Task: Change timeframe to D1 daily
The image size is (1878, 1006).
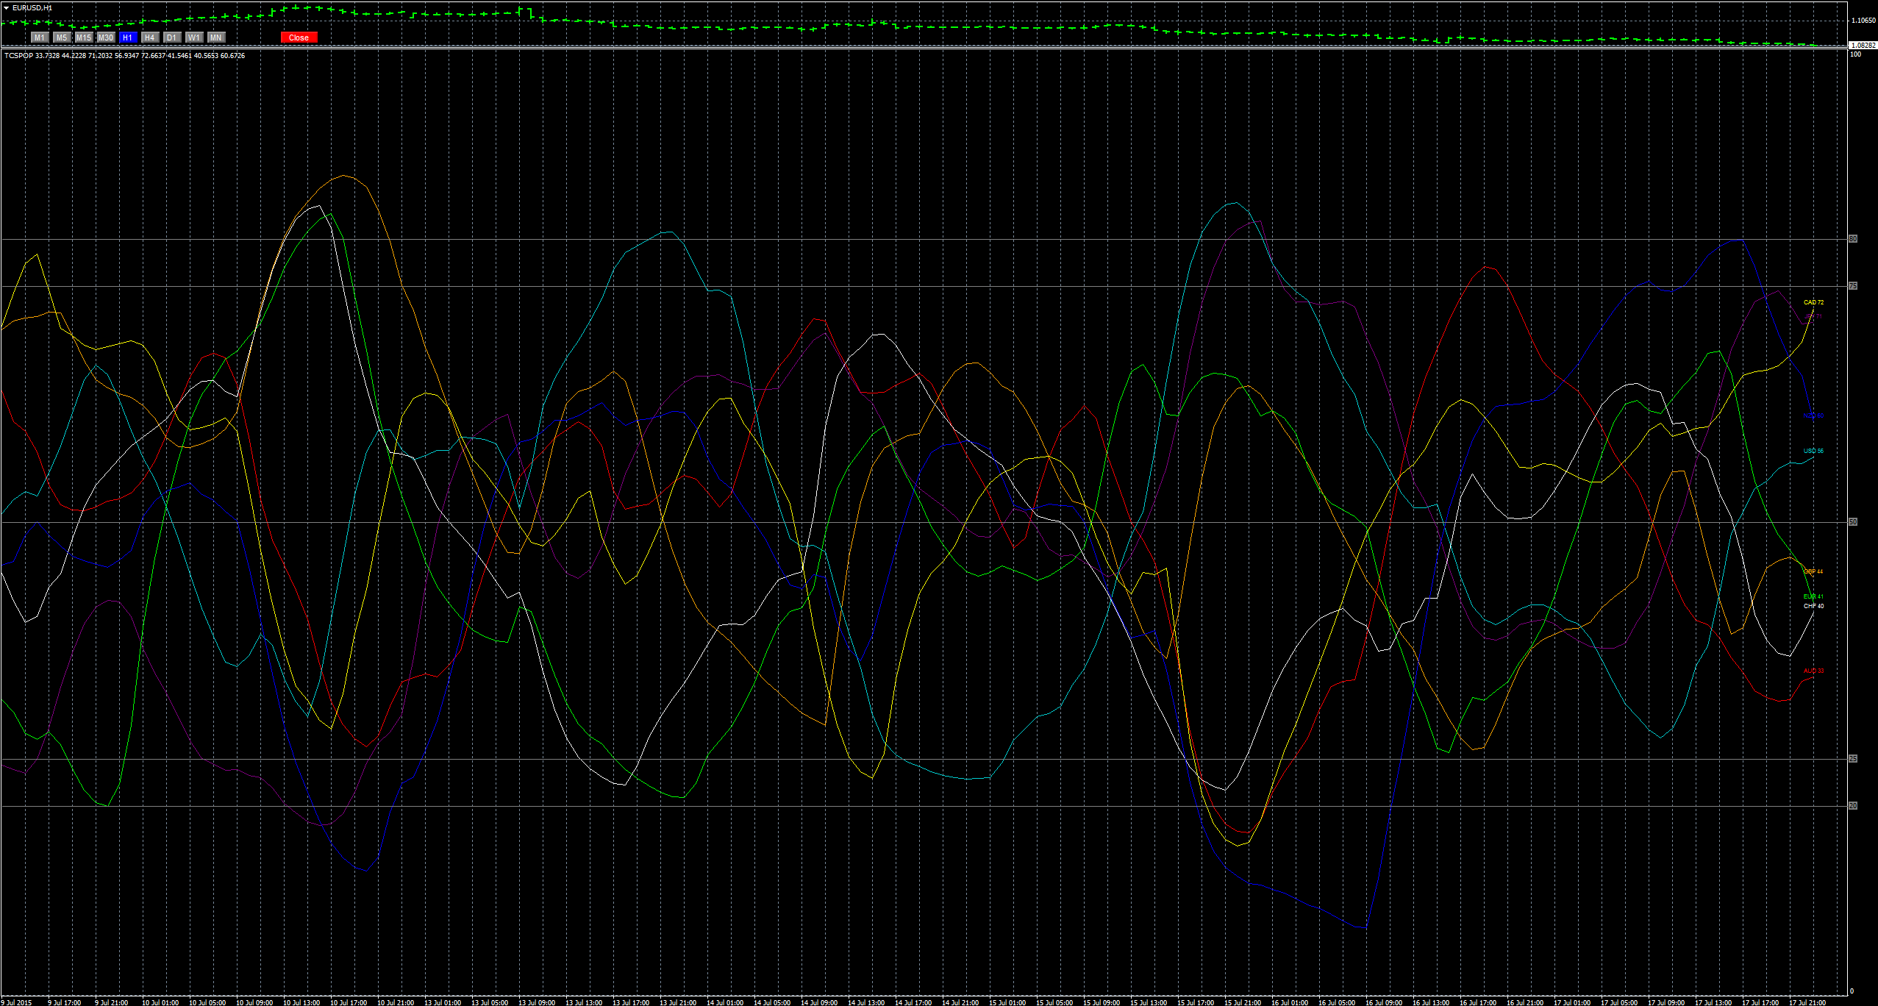Action: click(172, 38)
